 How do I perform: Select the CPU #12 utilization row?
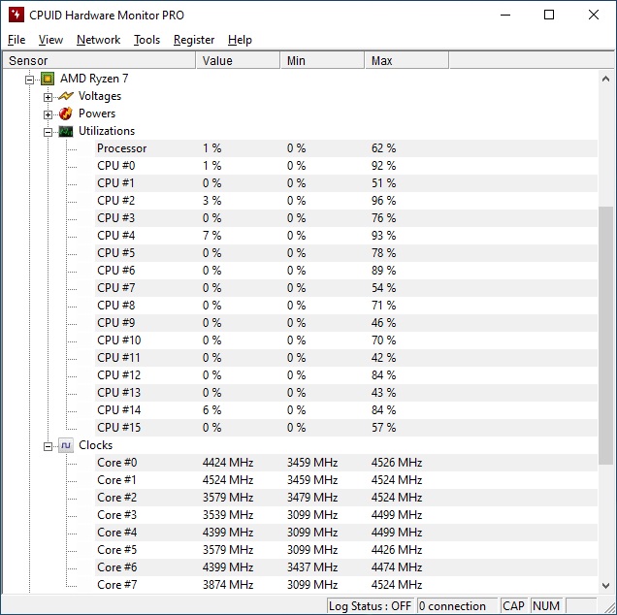click(x=346, y=375)
